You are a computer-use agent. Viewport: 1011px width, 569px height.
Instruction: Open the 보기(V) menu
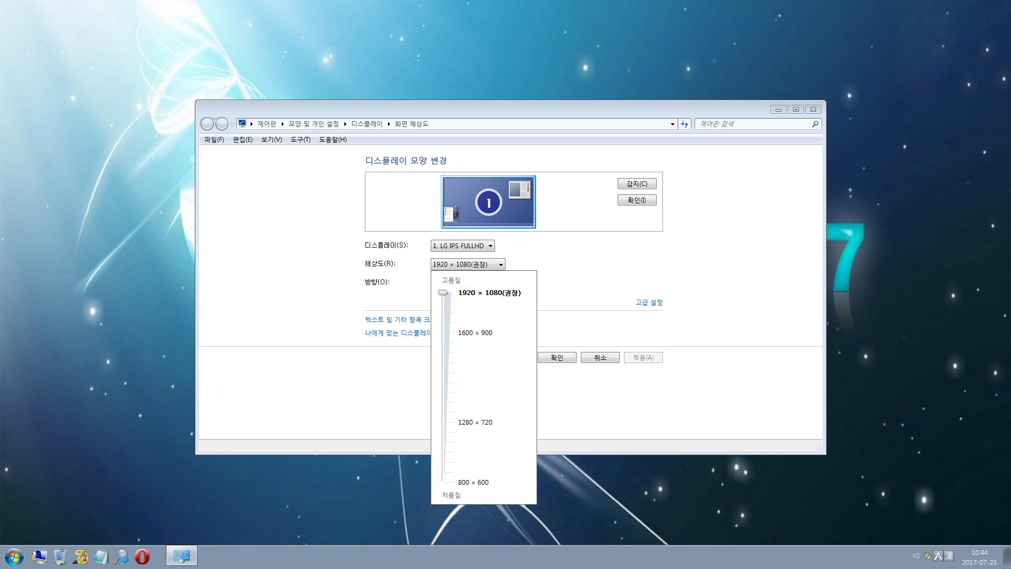[x=272, y=140]
